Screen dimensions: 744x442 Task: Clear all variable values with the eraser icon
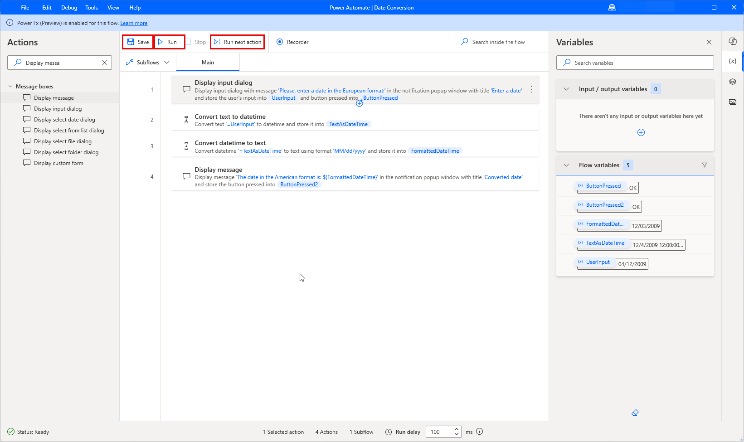pyautogui.click(x=635, y=413)
